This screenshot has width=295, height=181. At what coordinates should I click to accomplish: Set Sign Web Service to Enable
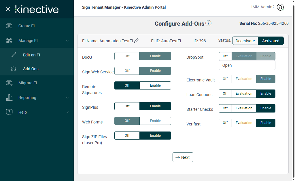[x=155, y=71]
